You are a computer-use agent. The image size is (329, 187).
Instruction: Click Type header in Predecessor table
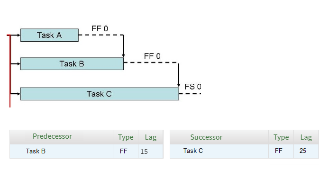coord(126,137)
